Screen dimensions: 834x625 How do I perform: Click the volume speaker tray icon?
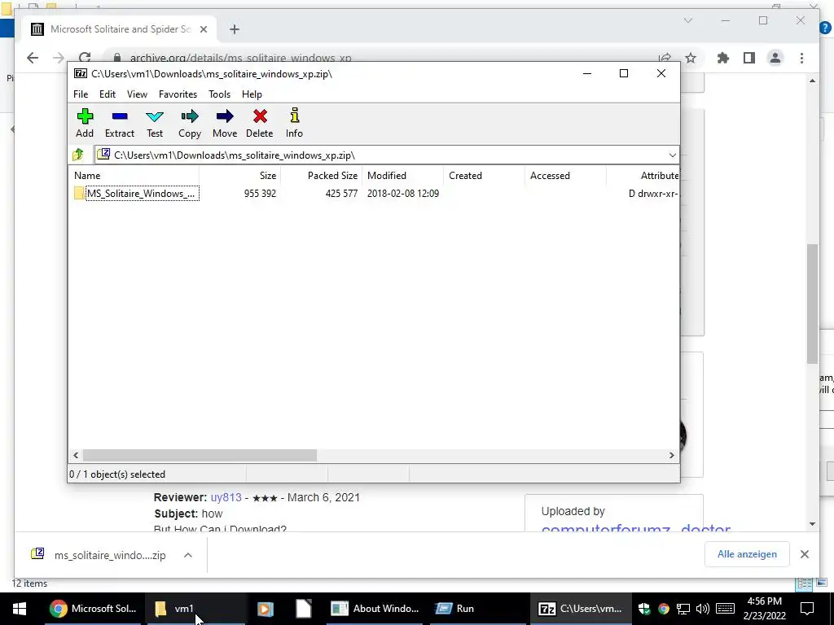click(x=703, y=609)
